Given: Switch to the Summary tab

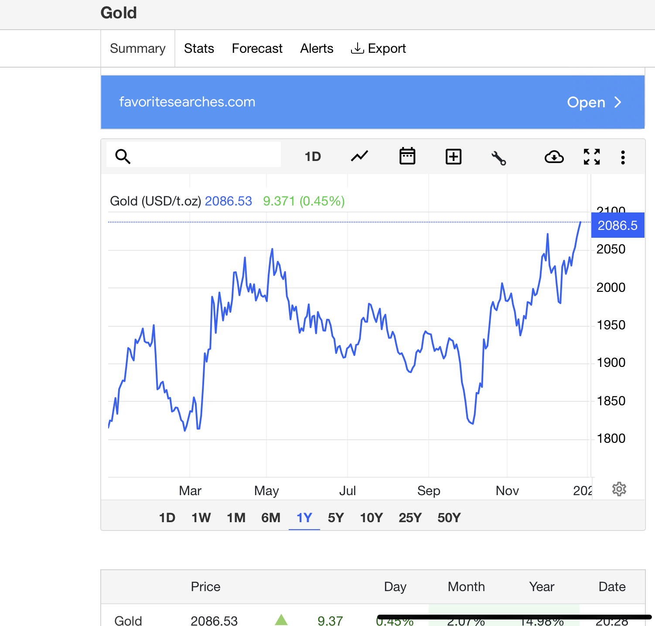Looking at the screenshot, I should coord(138,48).
